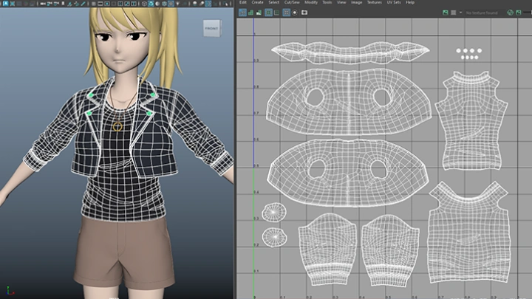Click the Lock Camera icon beside Select Camera
This screenshot has height=299, width=532.
(x=50, y=4)
